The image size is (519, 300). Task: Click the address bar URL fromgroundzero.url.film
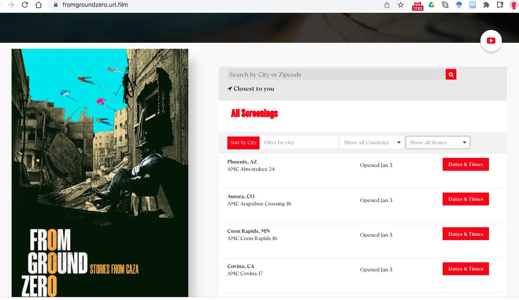pos(94,5)
